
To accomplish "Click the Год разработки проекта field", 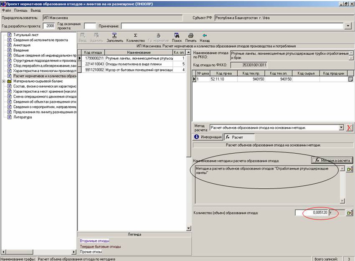I will click(50, 26).
